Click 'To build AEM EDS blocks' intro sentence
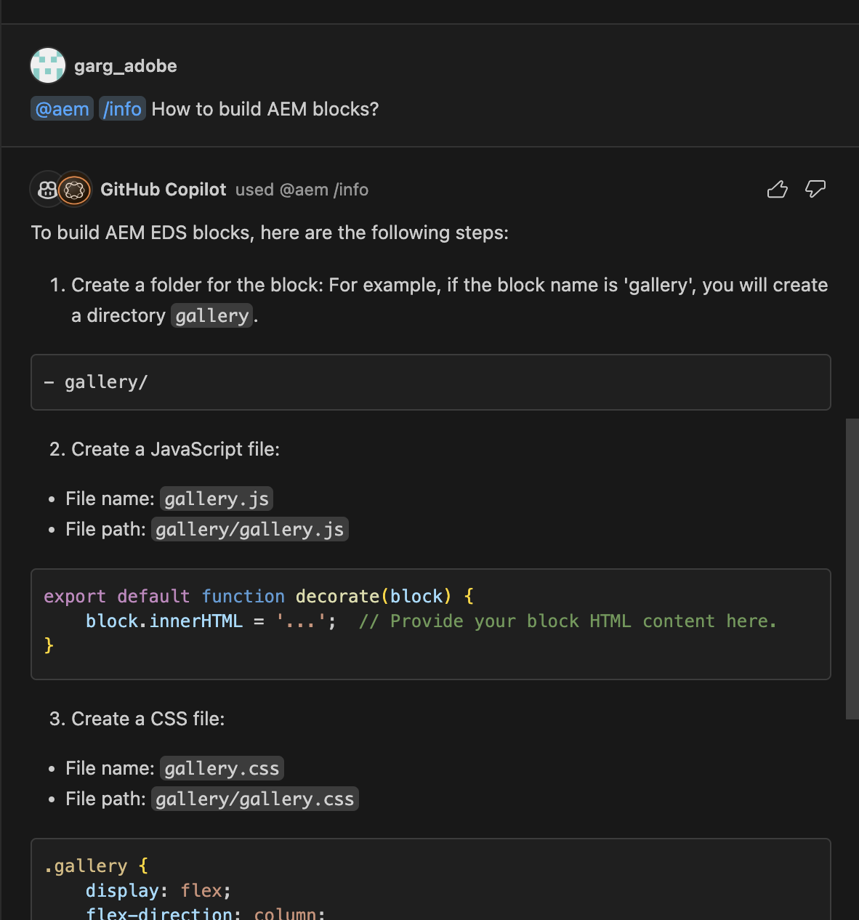The image size is (859, 920). tap(270, 233)
